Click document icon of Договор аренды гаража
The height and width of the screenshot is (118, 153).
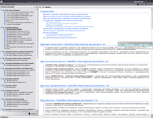[x=5, y=36]
